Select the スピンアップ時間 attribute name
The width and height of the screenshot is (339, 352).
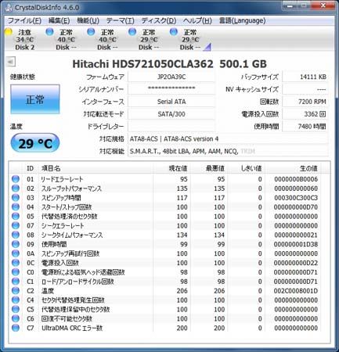(x=61, y=198)
